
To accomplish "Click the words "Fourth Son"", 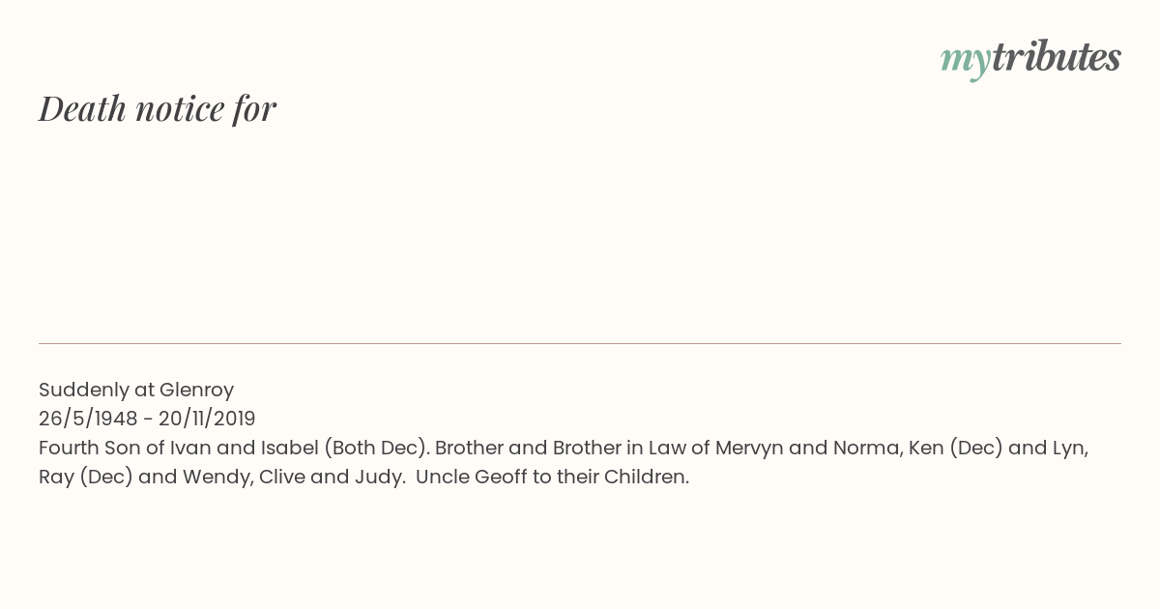I will point(84,448).
